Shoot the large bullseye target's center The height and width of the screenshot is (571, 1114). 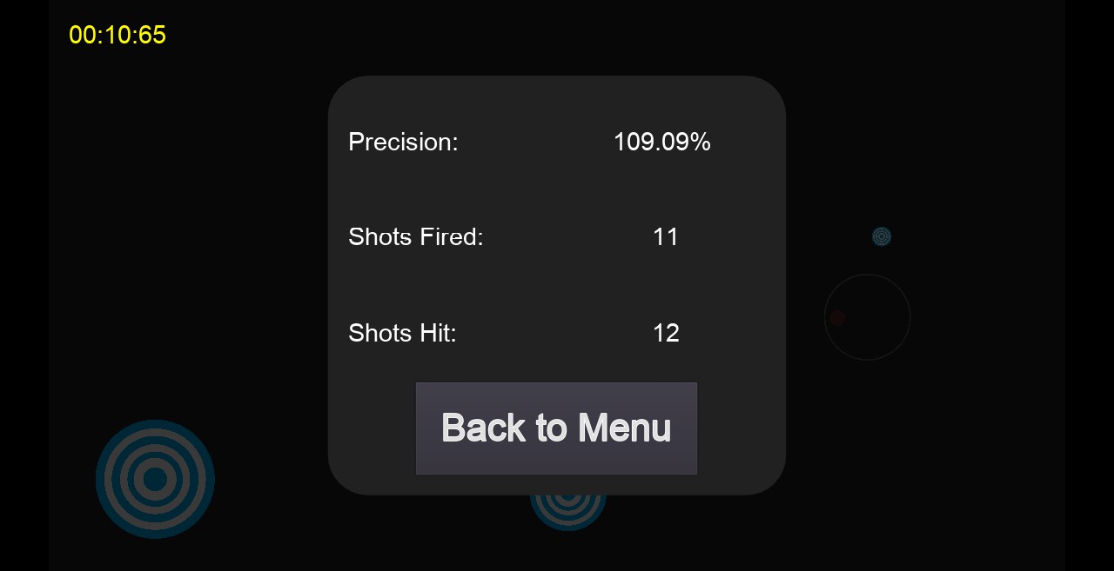coord(155,479)
